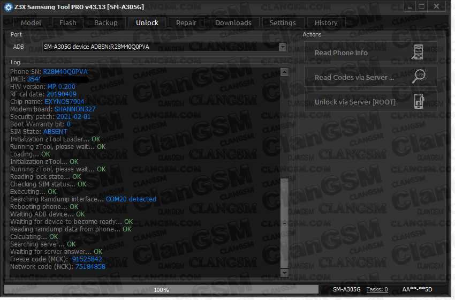
Task: Go to the Repair tab
Action: click(x=186, y=22)
